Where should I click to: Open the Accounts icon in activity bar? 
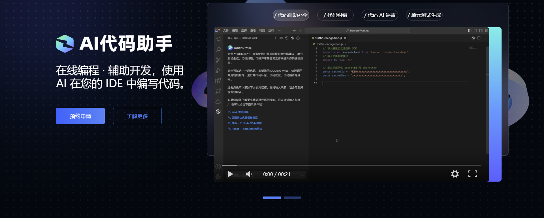click(x=218, y=166)
